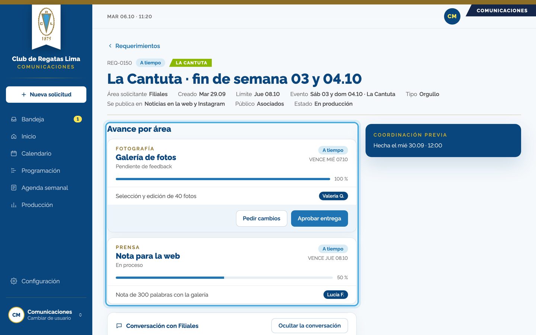536x335 pixels.
Task: Open Agenda semanal in the sidebar
Action: [x=46, y=188]
